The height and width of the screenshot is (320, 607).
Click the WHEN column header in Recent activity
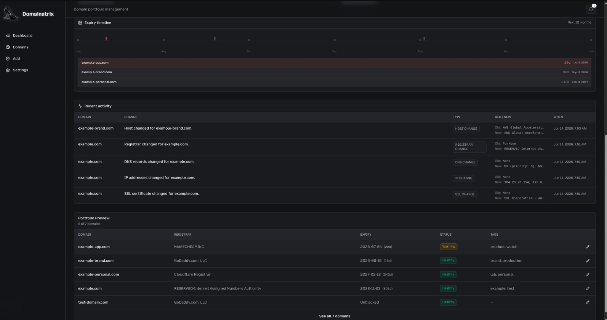[558, 117]
